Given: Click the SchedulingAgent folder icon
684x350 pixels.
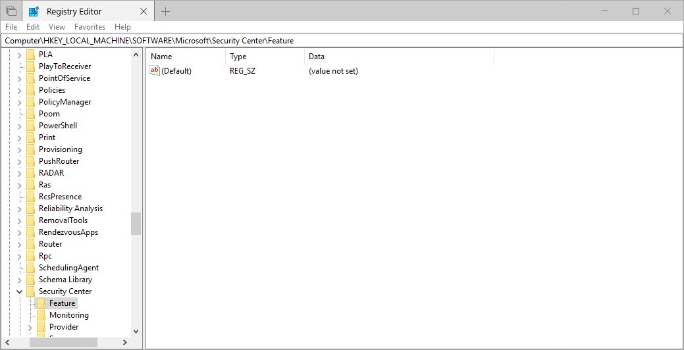Looking at the screenshot, I should click(30, 268).
